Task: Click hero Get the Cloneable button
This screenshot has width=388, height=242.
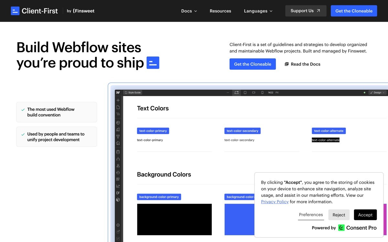Action: [253, 64]
